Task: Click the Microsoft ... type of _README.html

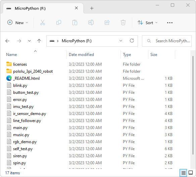Action: 133,78
